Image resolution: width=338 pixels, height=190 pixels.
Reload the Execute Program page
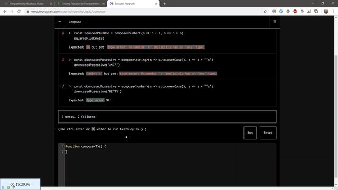(x=19, y=12)
